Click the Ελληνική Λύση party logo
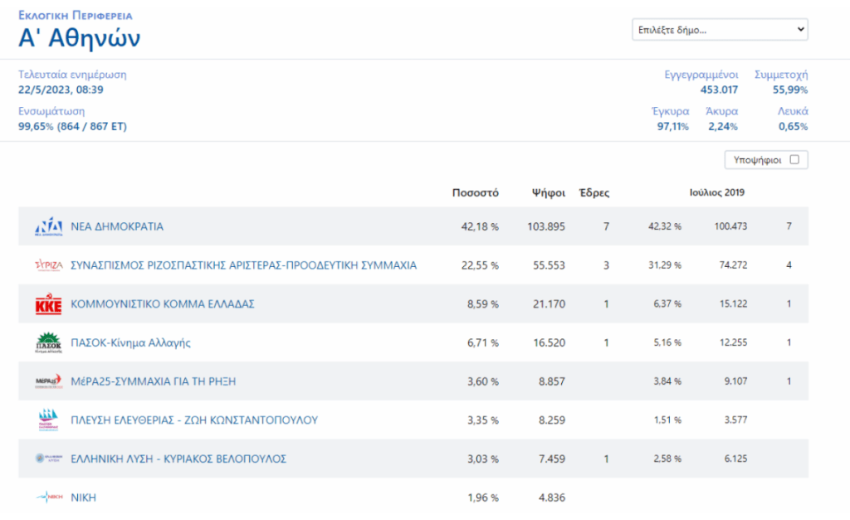 [48, 459]
